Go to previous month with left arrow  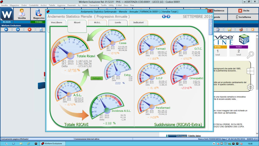click(164, 16)
